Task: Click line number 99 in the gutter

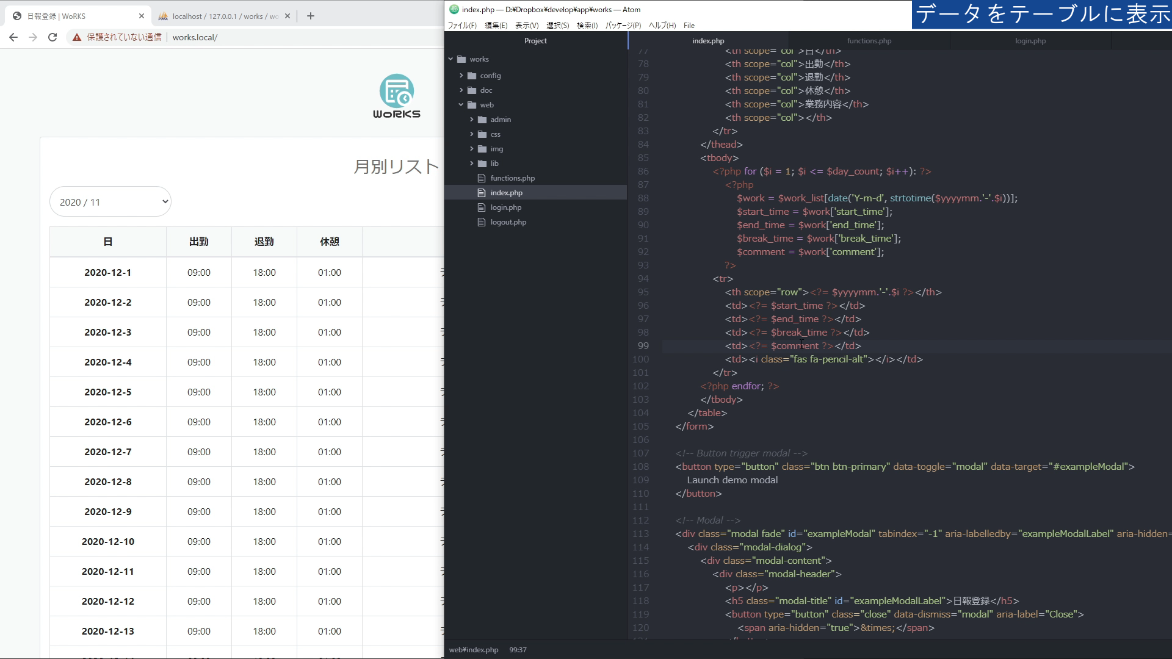Action: [643, 346]
